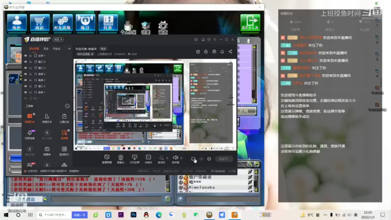Open the dropdown beside companion logo
This screenshot has height=220, width=391.
(x=58, y=40)
